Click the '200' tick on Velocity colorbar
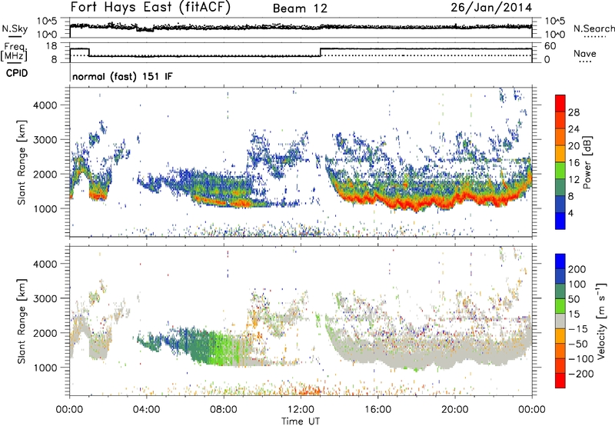615x426 pixels. [577, 269]
